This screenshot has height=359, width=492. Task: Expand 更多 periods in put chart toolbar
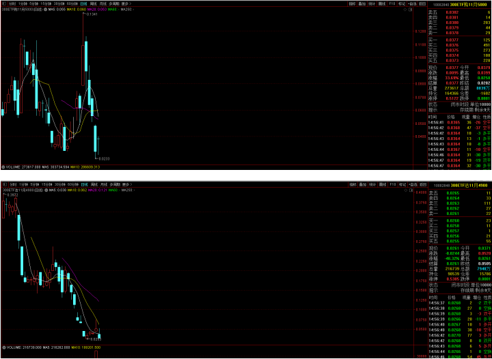[126, 184]
